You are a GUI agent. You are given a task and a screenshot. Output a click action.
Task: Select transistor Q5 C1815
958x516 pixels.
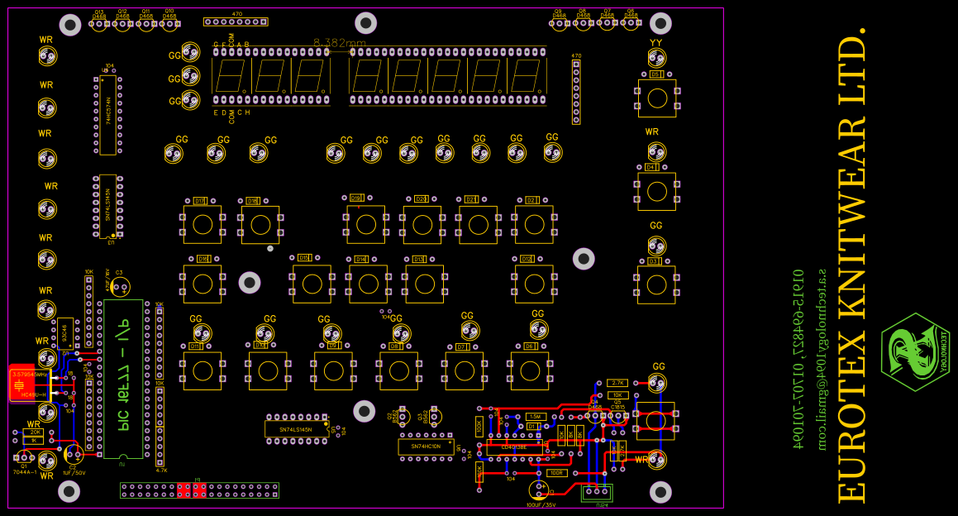tap(617, 416)
